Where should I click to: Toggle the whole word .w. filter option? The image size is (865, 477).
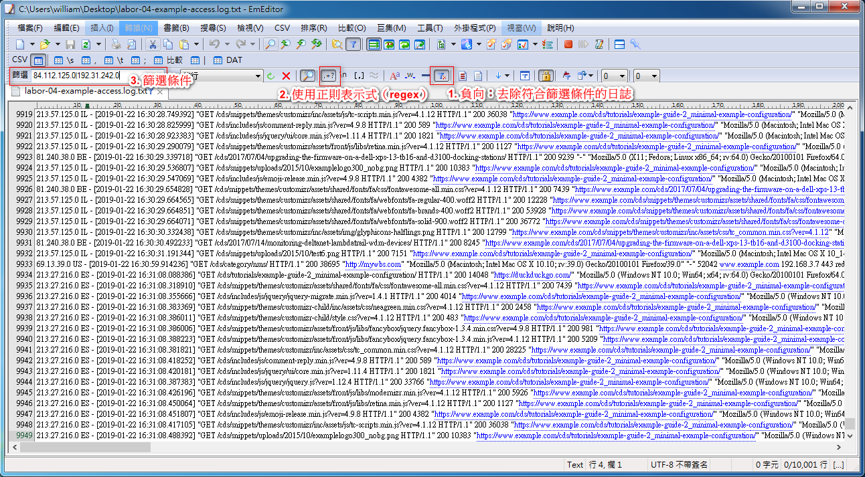click(410, 76)
